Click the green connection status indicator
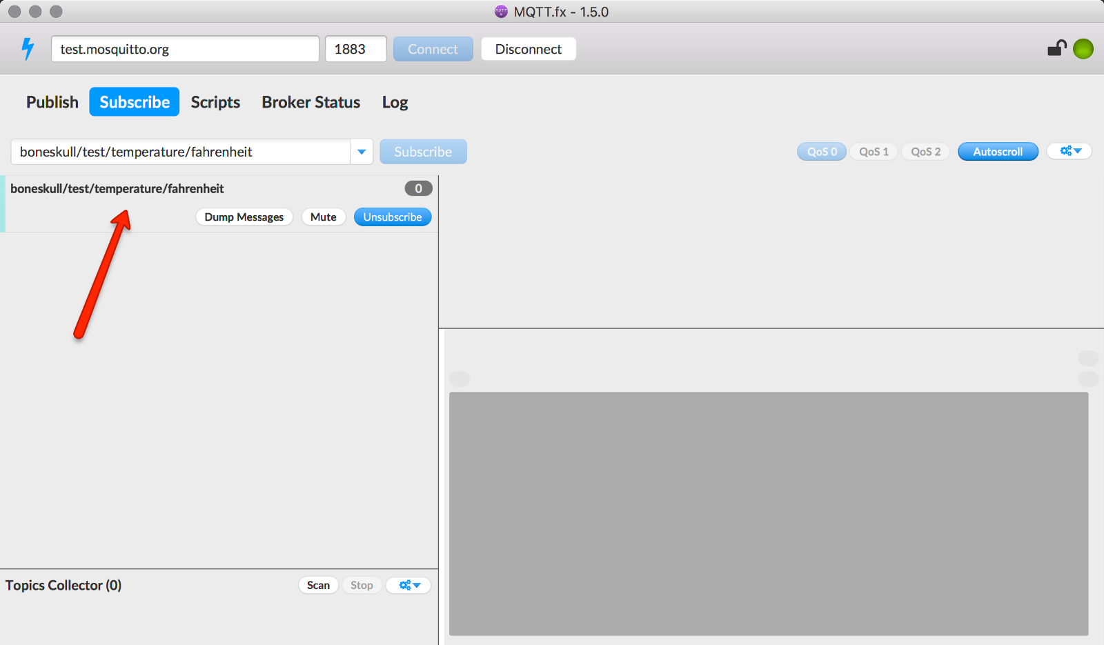This screenshot has width=1104, height=645. pos(1083,49)
